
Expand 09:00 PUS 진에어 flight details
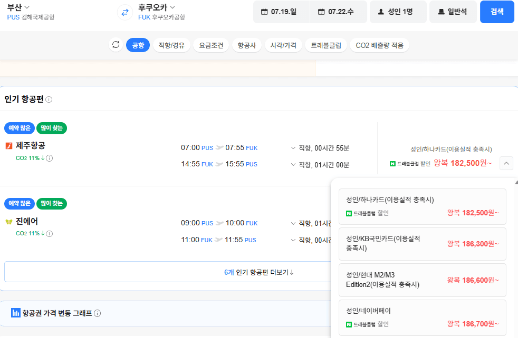click(x=293, y=223)
